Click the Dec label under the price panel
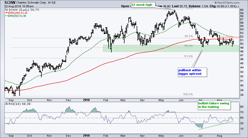Viewport: 248px width, 138px height. pyautogui.click(x=69, y=100)
